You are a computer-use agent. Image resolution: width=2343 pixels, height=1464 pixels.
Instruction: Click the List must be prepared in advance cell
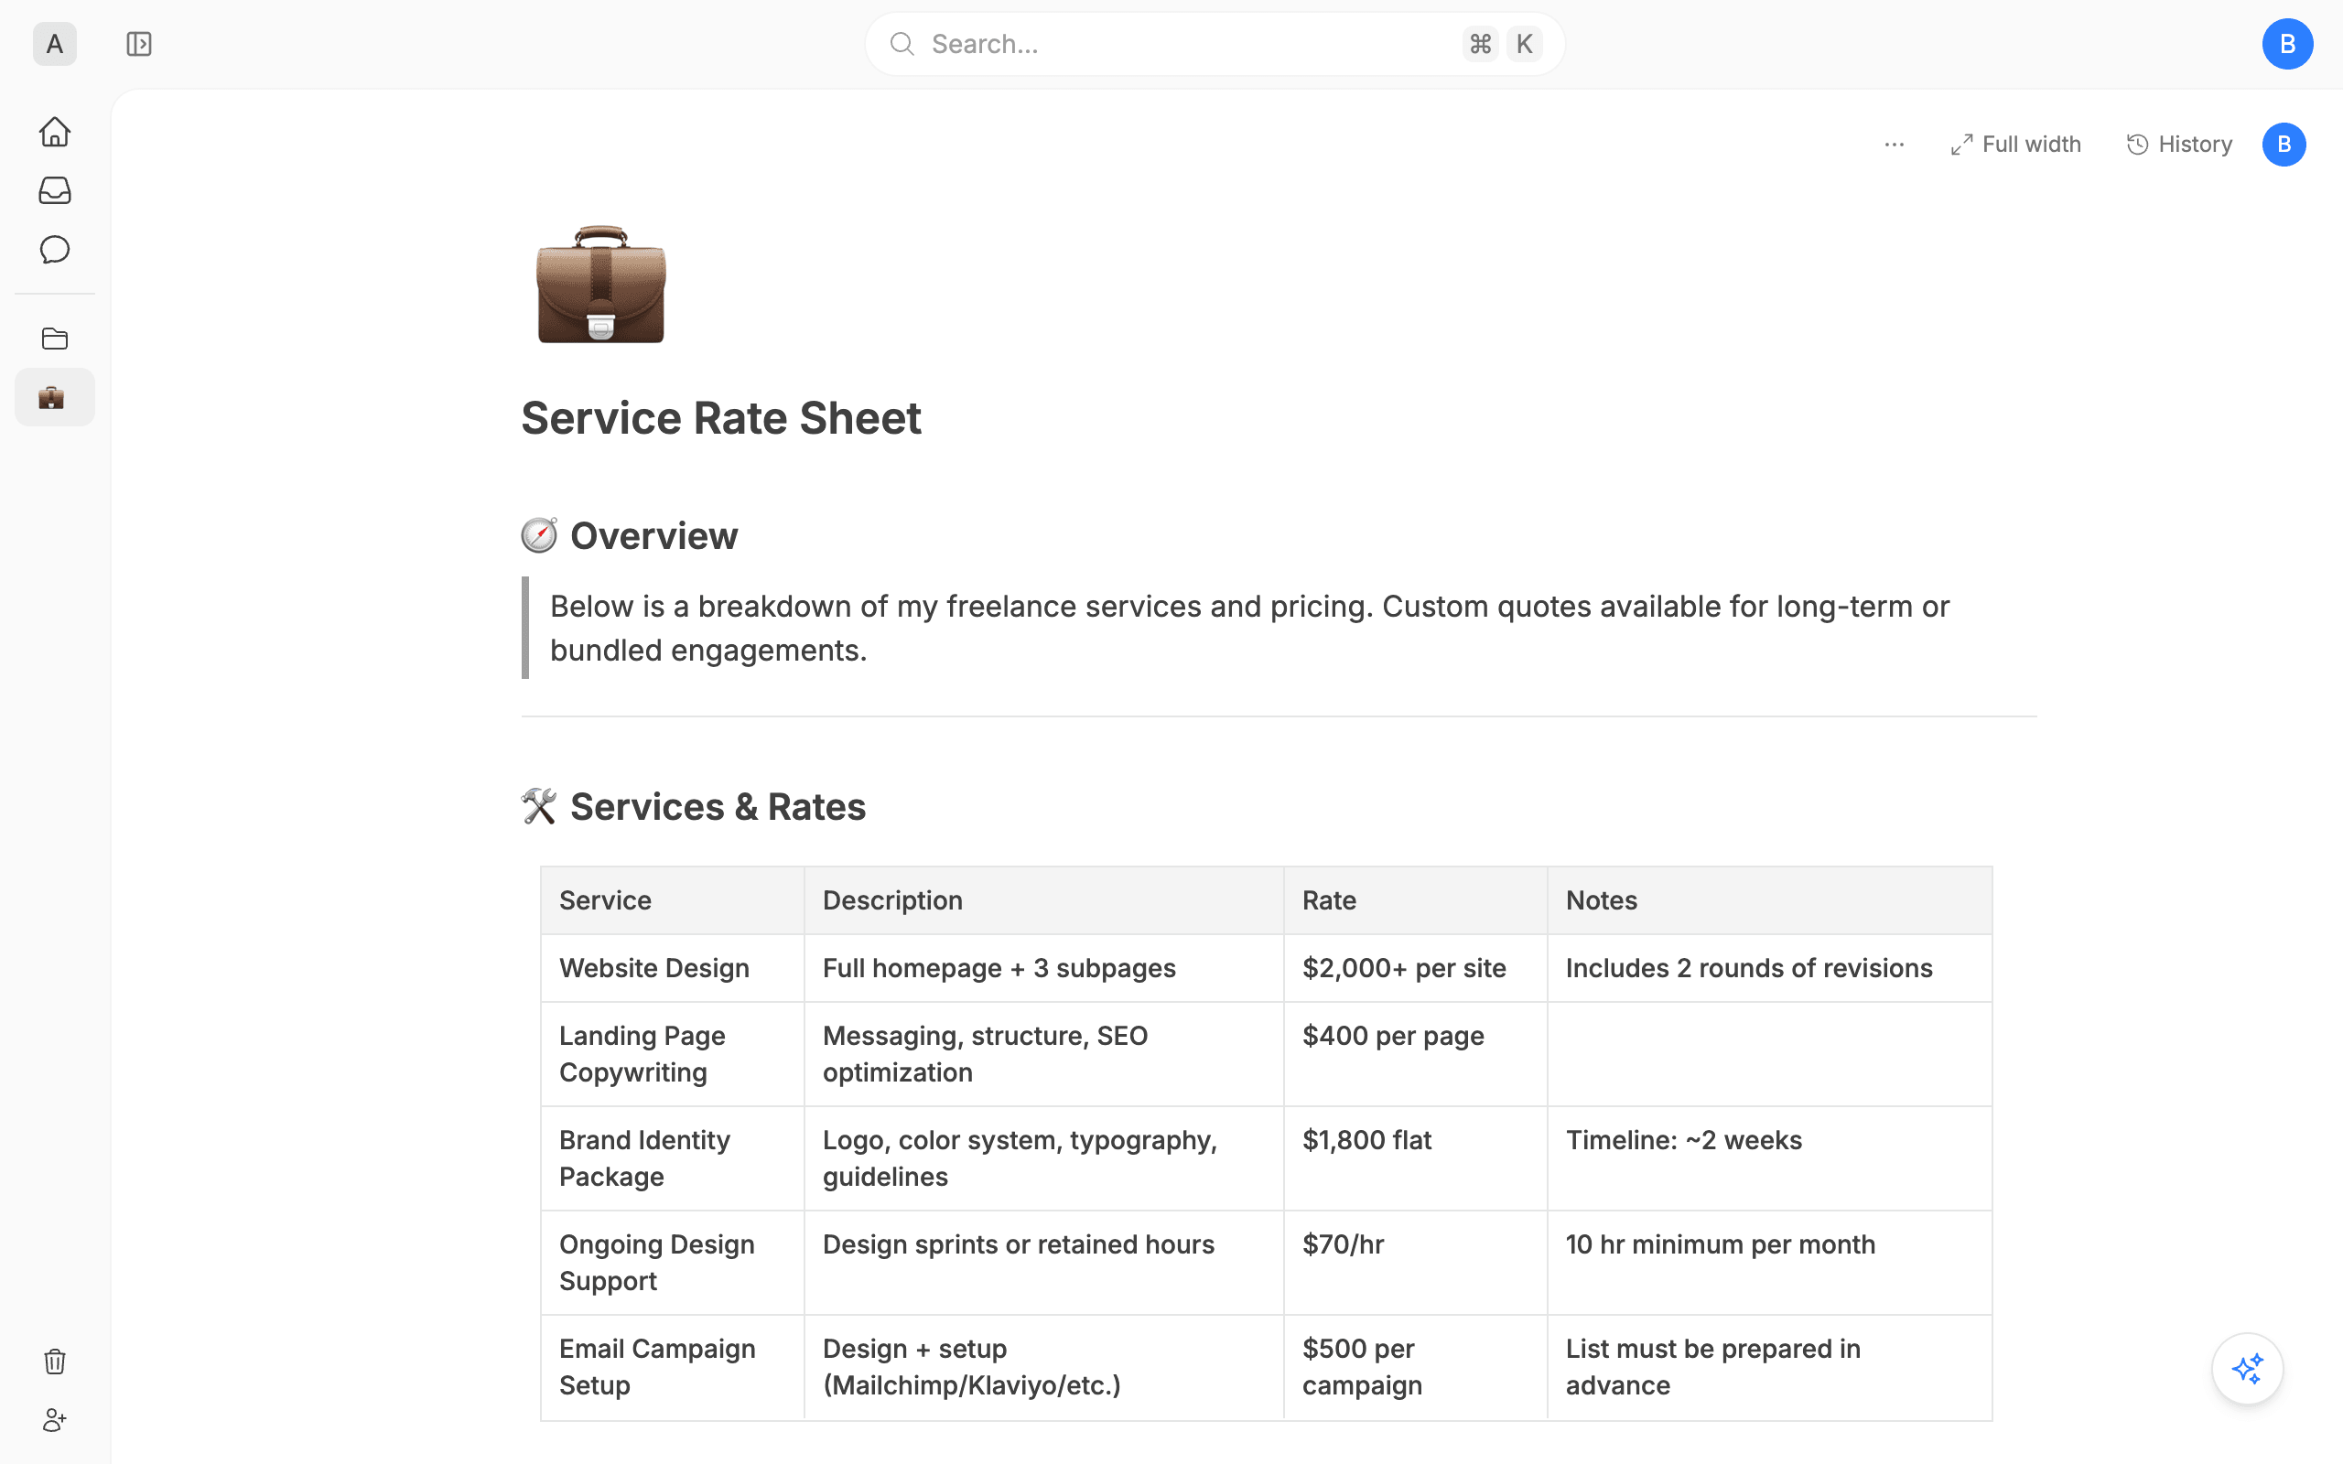coord(1769,1367)
